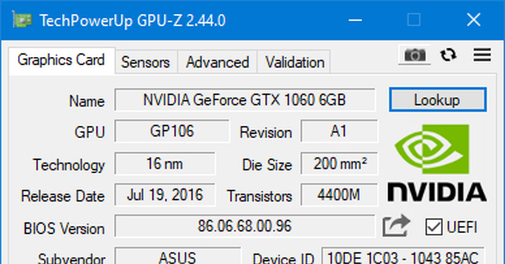The width and height of the screenshot is (505, 264).
Task: Click the Transistors field showing 4400M
Action: 339,195
